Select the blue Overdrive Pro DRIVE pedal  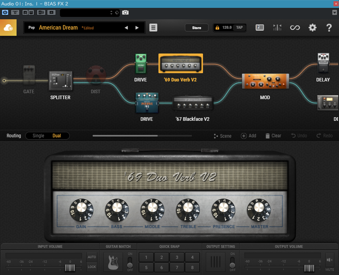147,103
